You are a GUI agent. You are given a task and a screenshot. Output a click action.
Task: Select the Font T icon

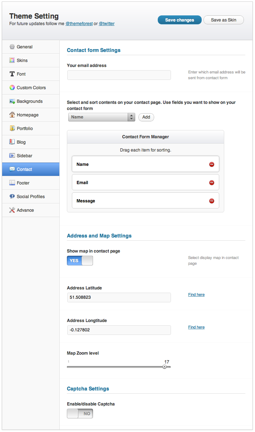[12, 74]
